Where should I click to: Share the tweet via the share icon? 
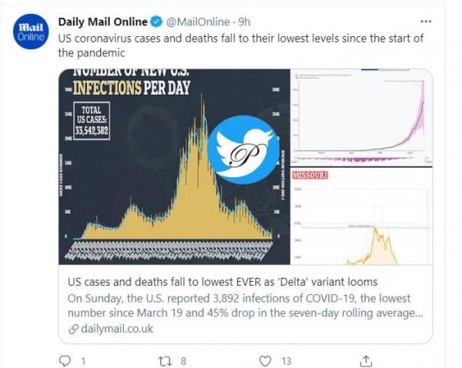(x=367, y=360)
